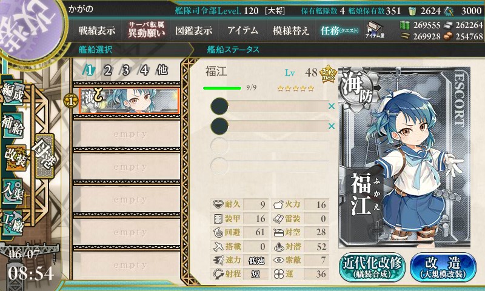Open the 補給 resupply sidebar icon
This screenshot has height=291, width=485.
(12, 125)
